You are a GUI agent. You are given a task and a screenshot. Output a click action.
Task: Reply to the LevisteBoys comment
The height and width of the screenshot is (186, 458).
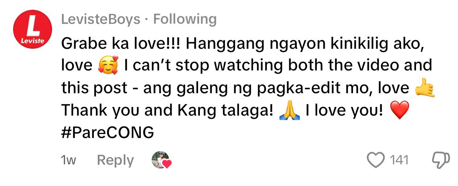115,160
